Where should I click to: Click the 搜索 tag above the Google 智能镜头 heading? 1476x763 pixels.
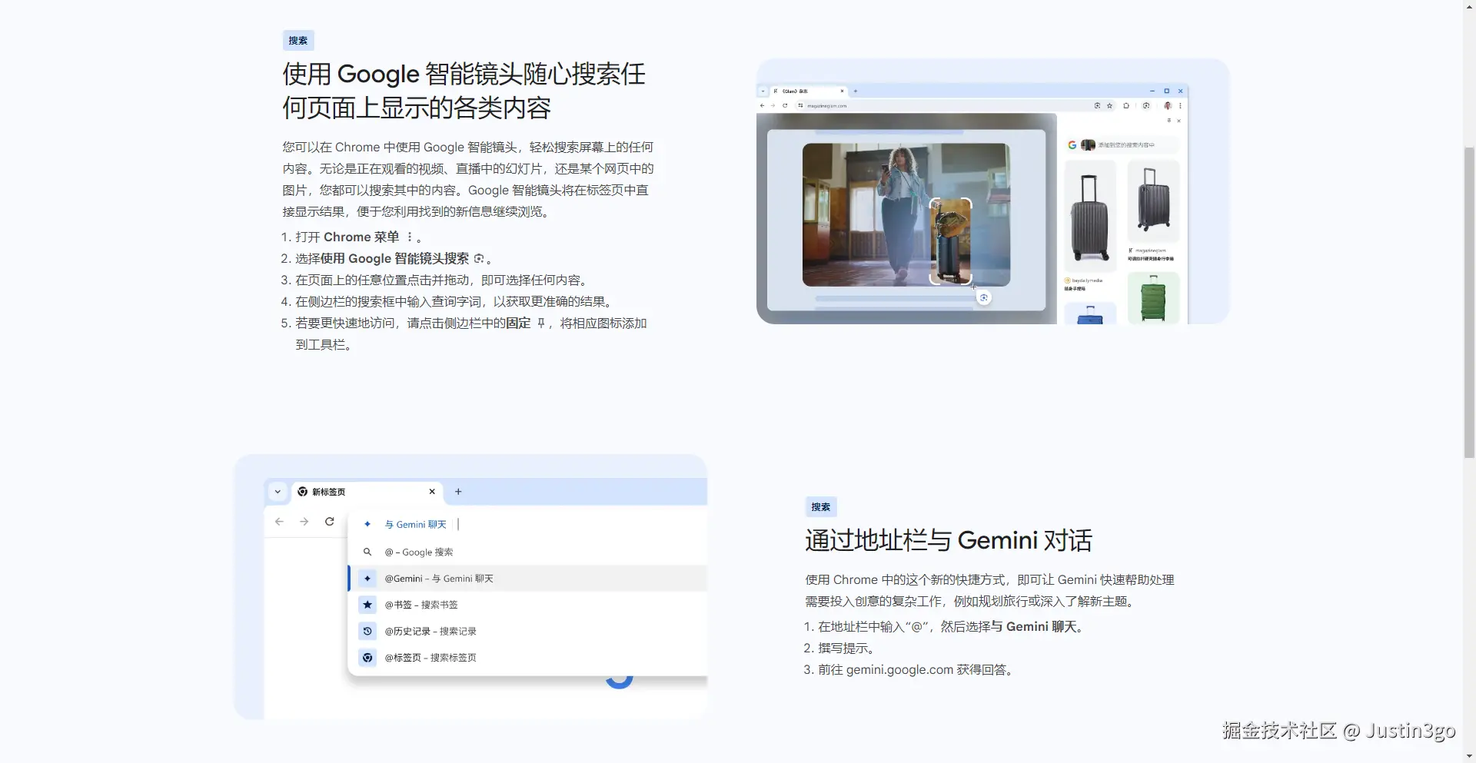pyautogui.click(x=298, y=41)
